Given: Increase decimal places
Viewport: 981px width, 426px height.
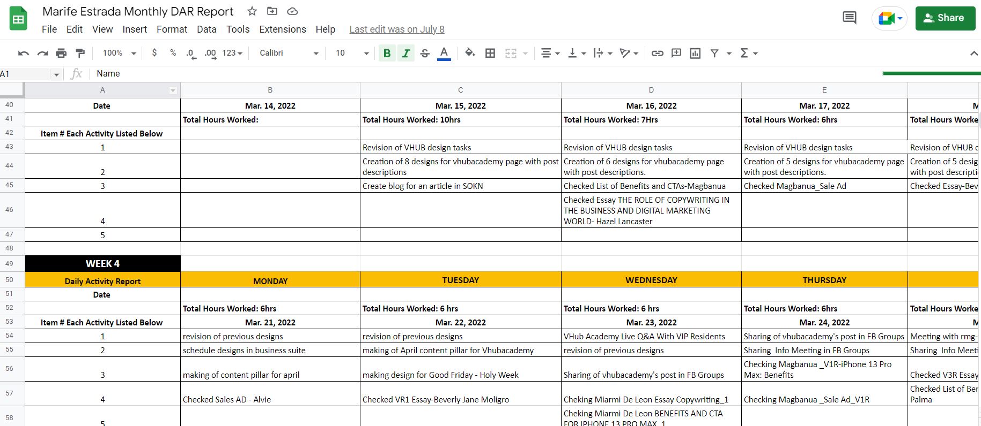Looking at the screenshot, I should [210, 53].
